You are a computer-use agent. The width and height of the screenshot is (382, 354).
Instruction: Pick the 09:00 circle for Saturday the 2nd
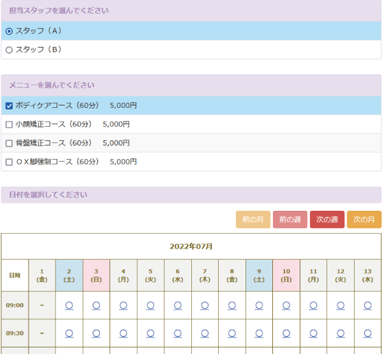(x=69, y=305)
